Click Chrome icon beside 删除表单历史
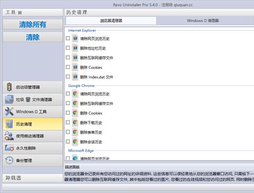The width and height of the screenshot is (254, 193). tap(75, 132)
